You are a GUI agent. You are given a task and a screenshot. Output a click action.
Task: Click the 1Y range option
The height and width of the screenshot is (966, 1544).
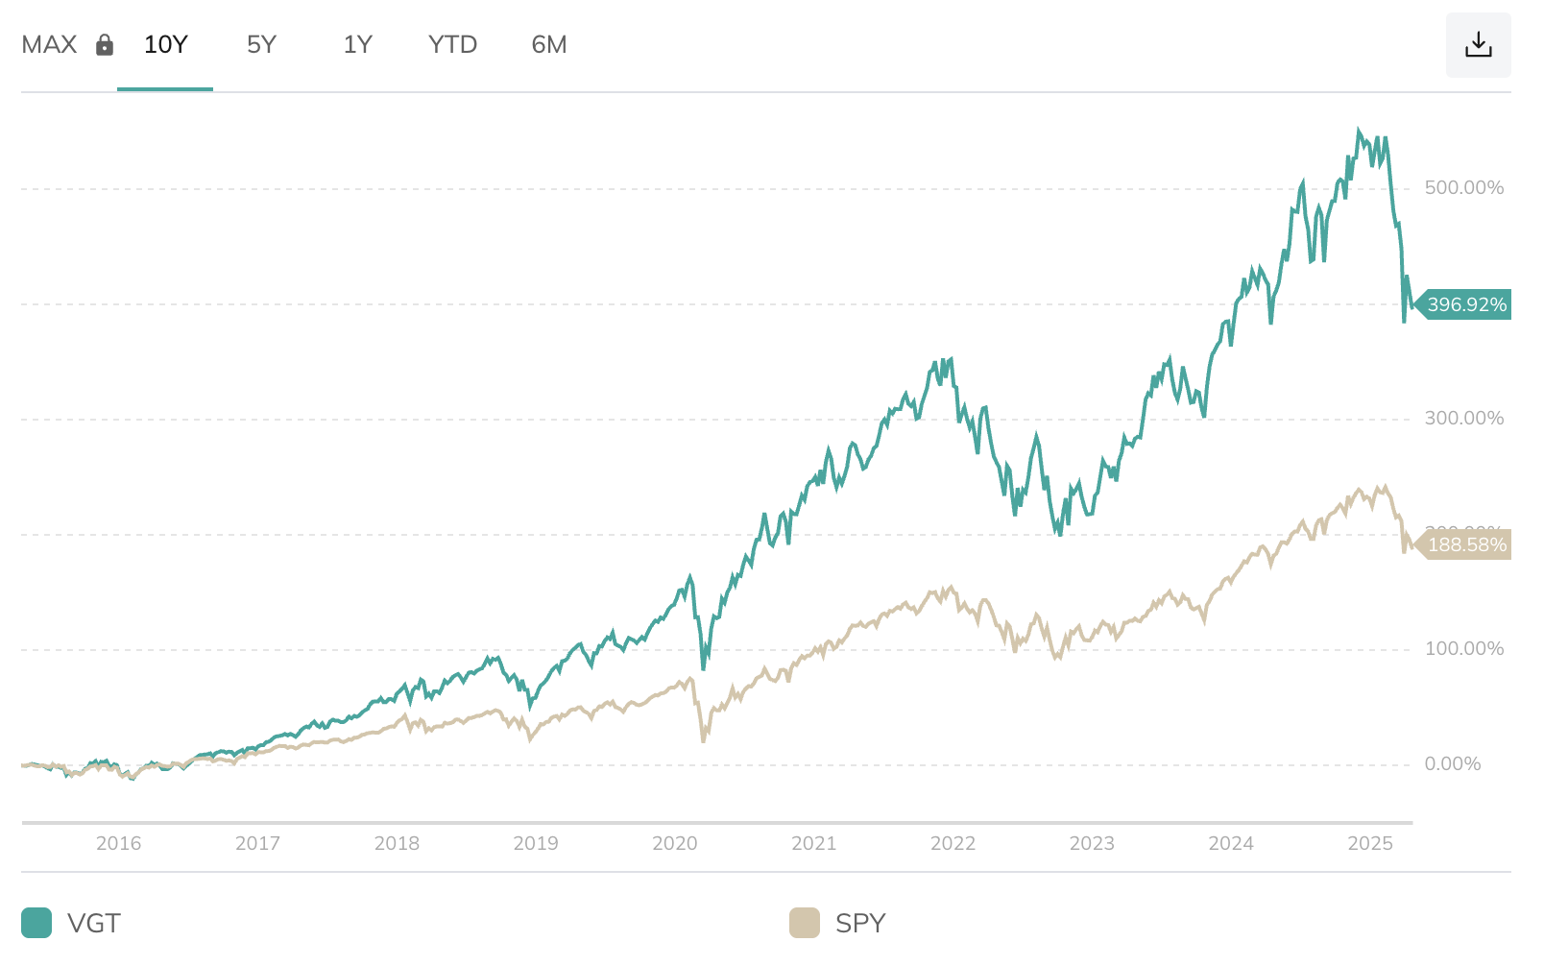pos(356,44)
